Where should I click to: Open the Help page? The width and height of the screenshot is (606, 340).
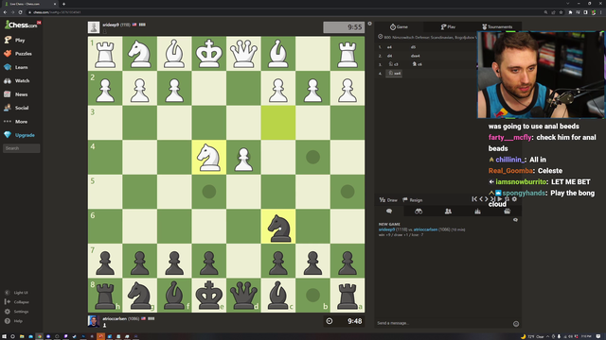(14, 321)
